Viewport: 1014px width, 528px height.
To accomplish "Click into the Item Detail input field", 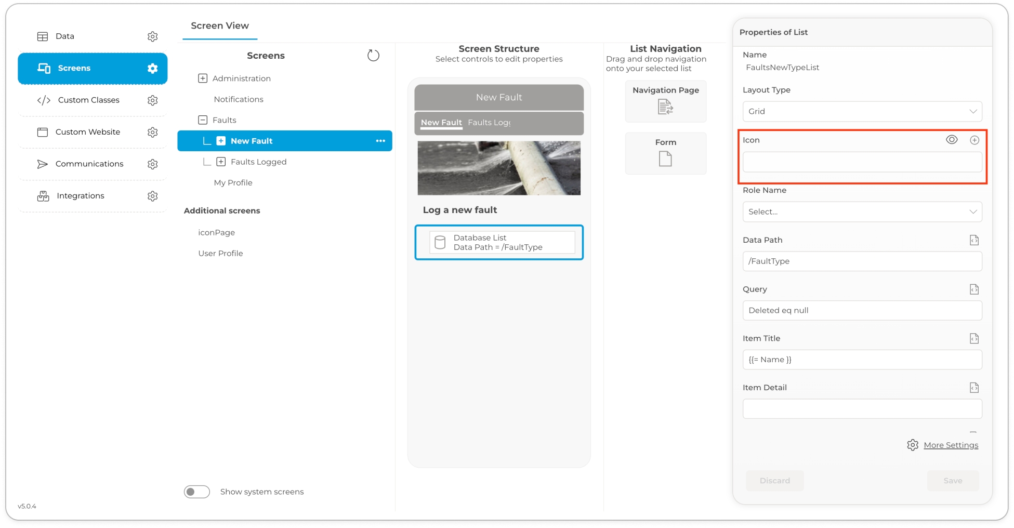I will (862, 409).
